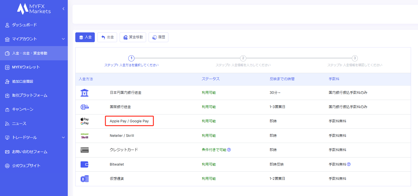The height and width of the screenshot is (196, 418).
Task: Click the cryptocurrency coin icon
Action: click(x=84, y=179)
